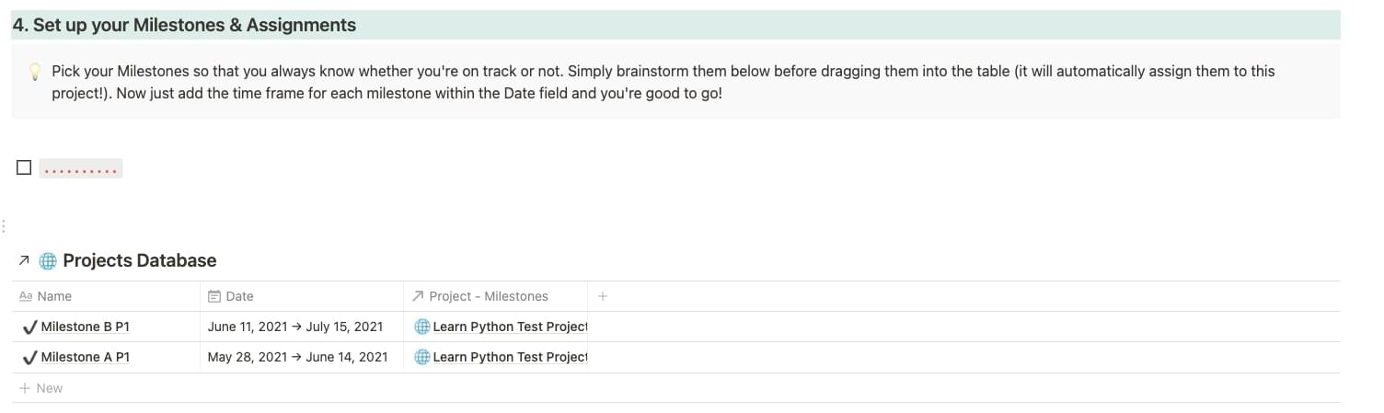Image resolution: width=1384 pixels, height=413 pixels.
Task: Click the checkmark icon of Milestone A P1
Action: pyautogui.click(x=29, y=357)
